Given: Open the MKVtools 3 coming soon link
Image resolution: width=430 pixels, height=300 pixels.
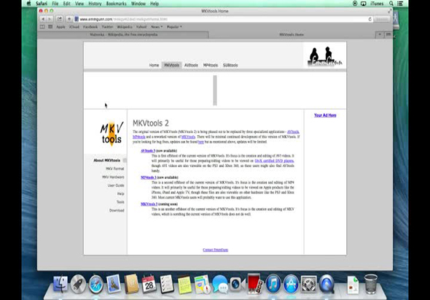Looking at the screenshot, I should click(149, 204).
